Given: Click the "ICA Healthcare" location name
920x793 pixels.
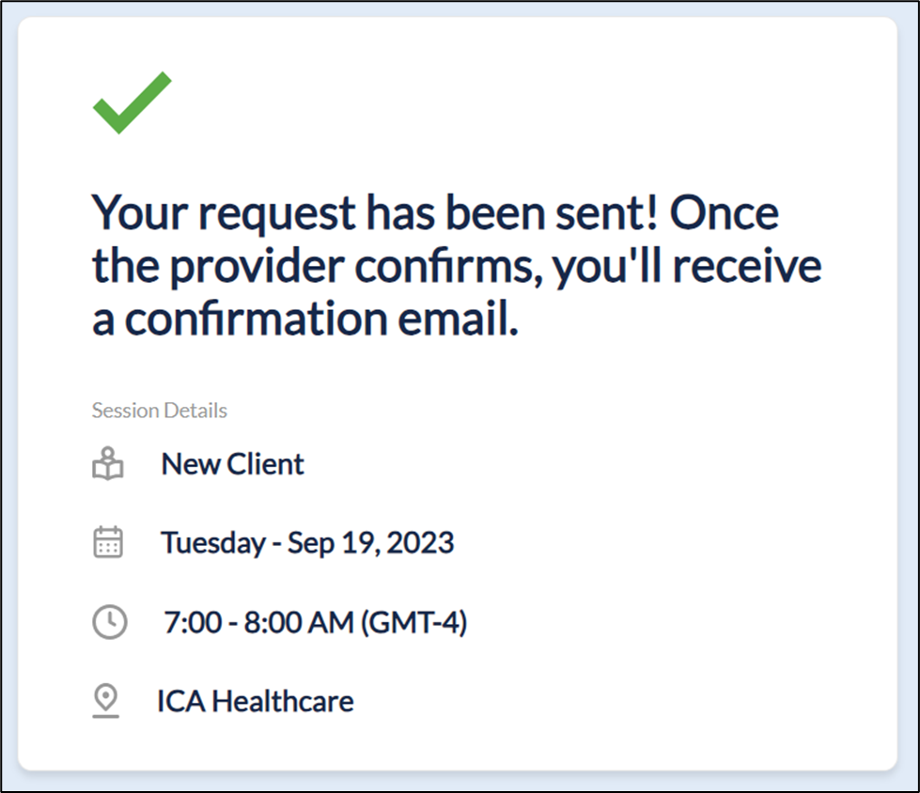Looking at the screenshot, I should pos(255,701).
